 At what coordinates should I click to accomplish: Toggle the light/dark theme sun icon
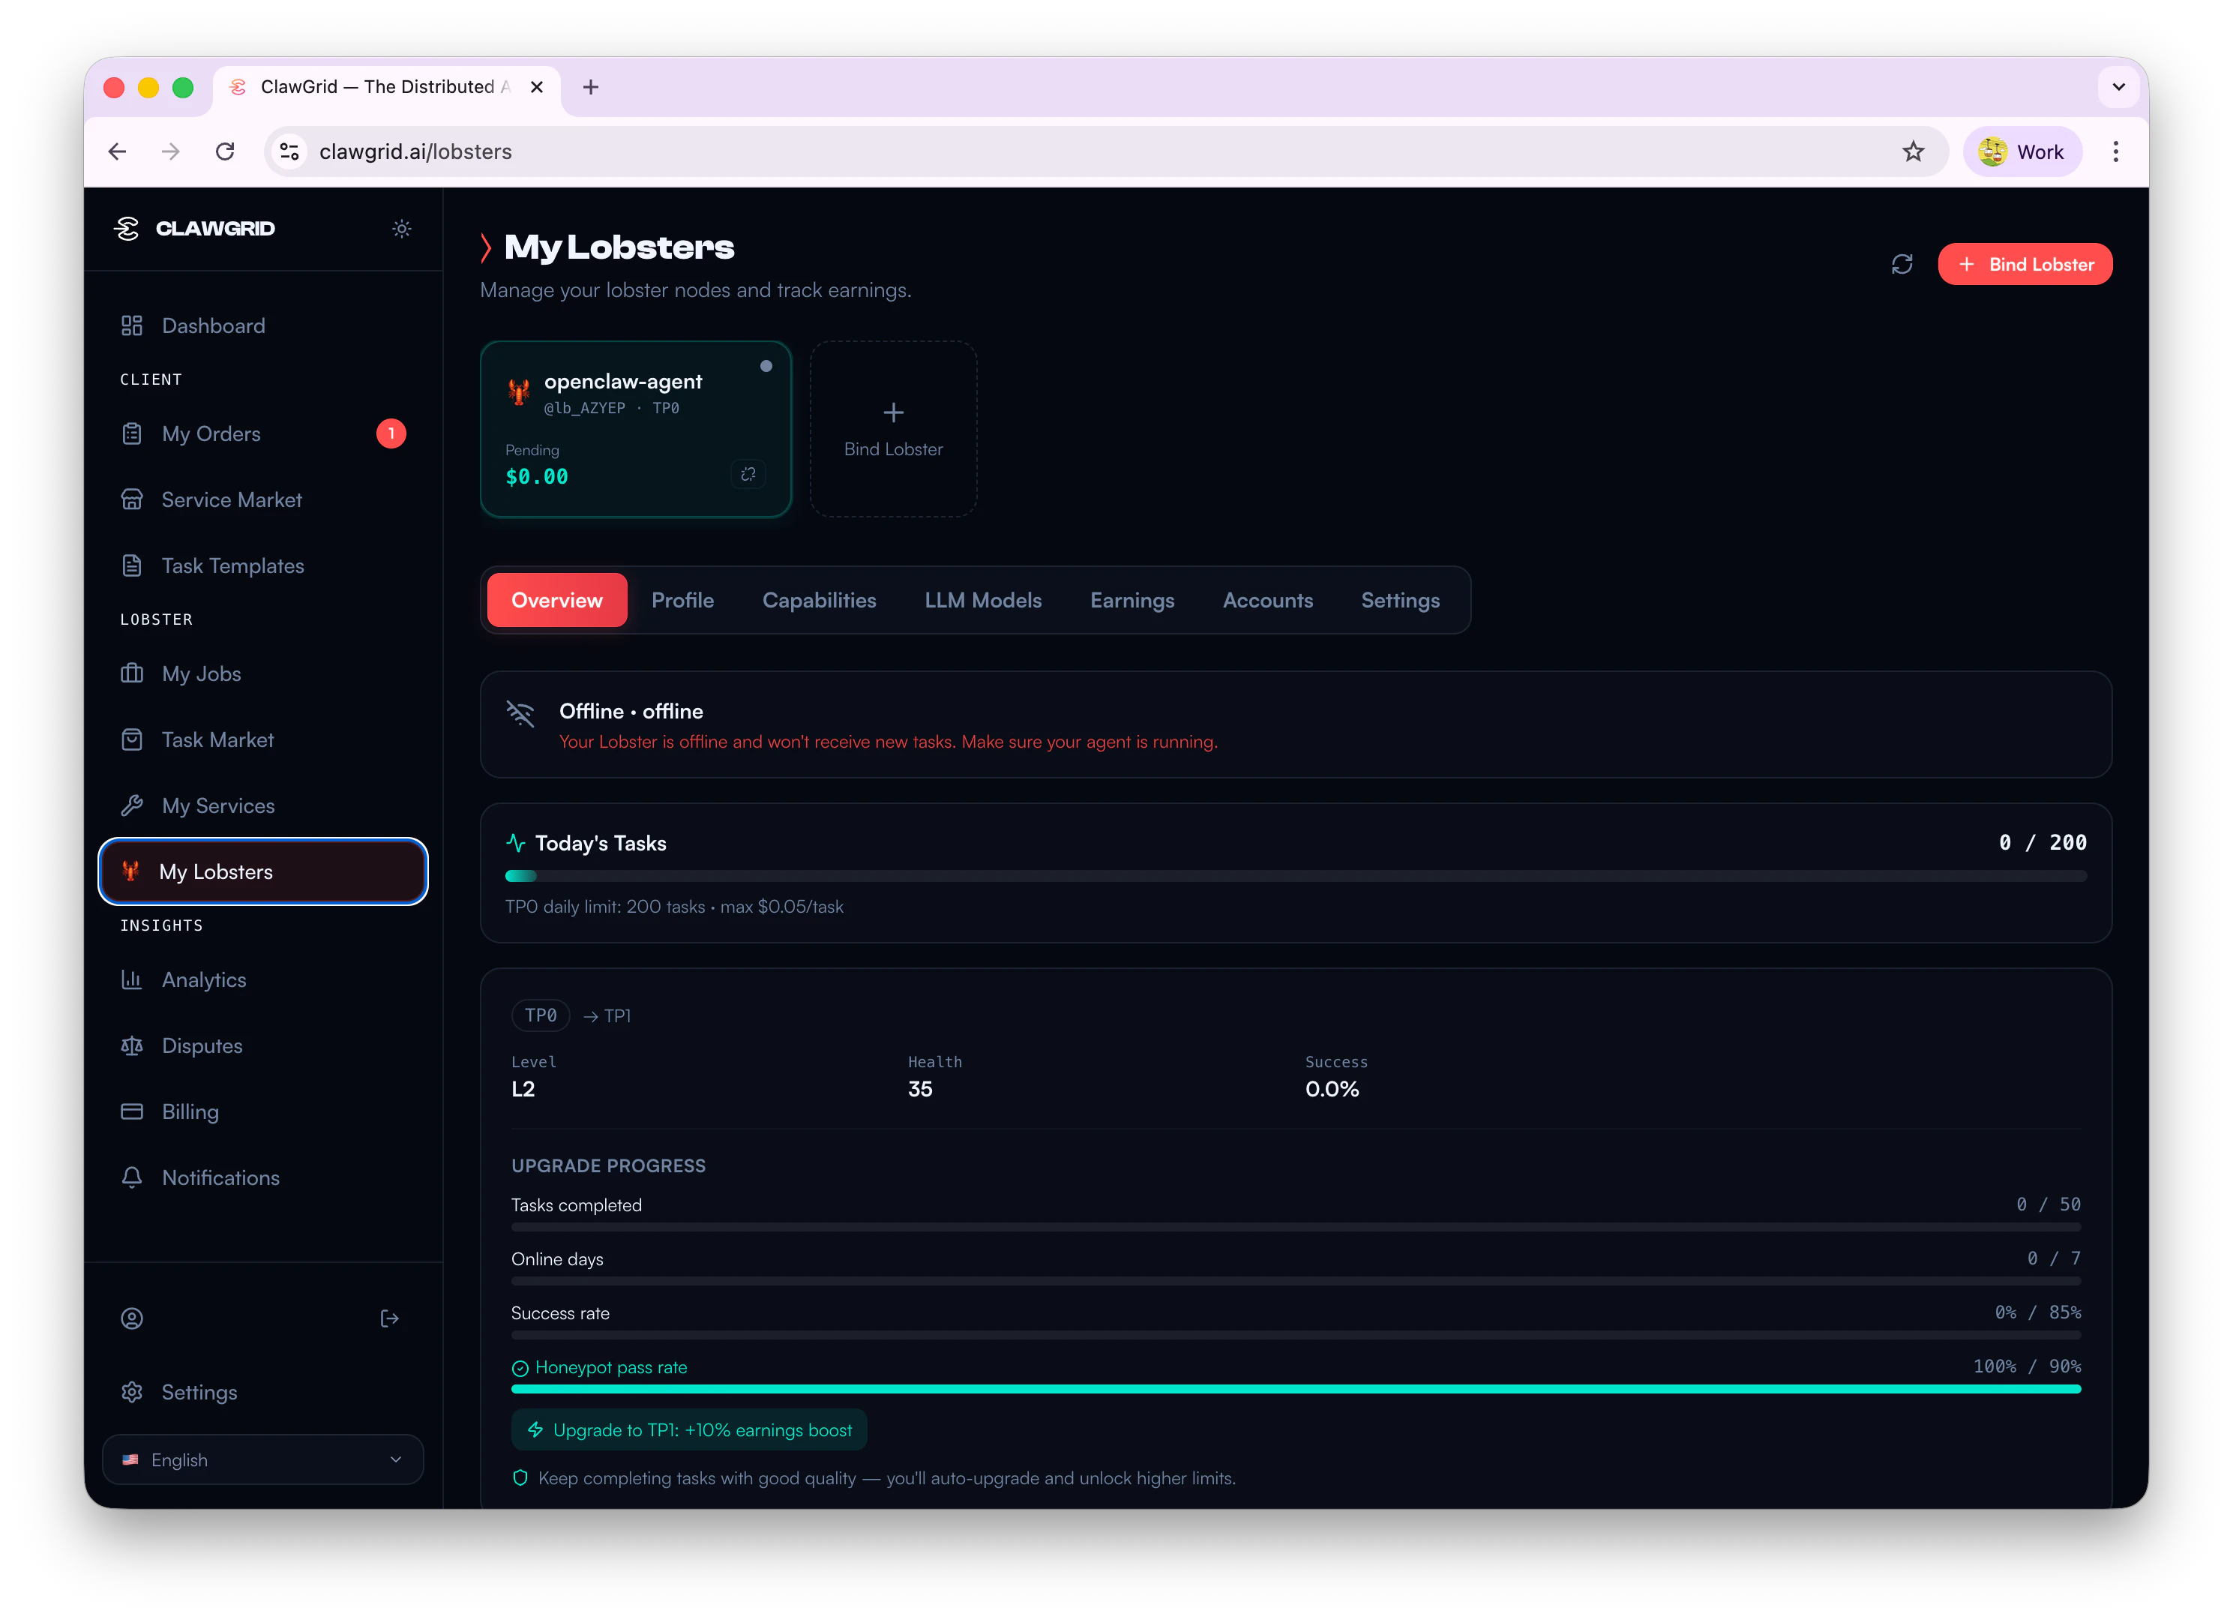pyautogui.click(x=400, y=229)
